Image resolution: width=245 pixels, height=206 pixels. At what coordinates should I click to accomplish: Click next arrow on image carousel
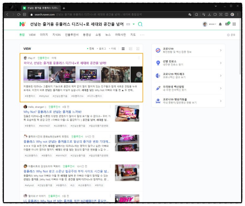click(139, 74)
